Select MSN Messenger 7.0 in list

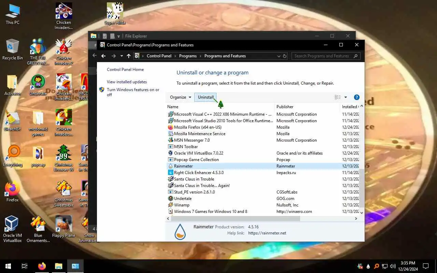click(263, 140)
